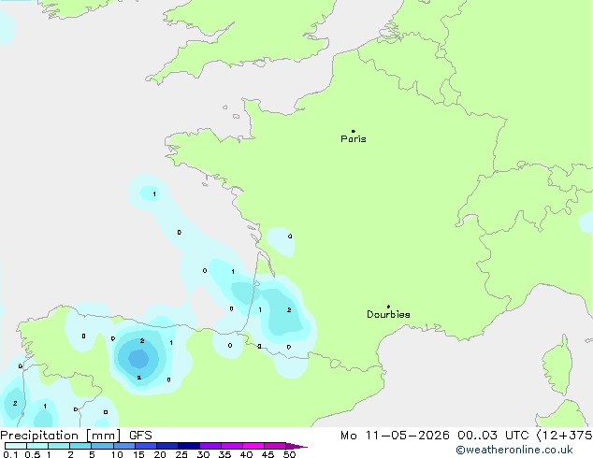Click the '40' legend scale number
Screen dimensions: 593x458
coord(246,454)
